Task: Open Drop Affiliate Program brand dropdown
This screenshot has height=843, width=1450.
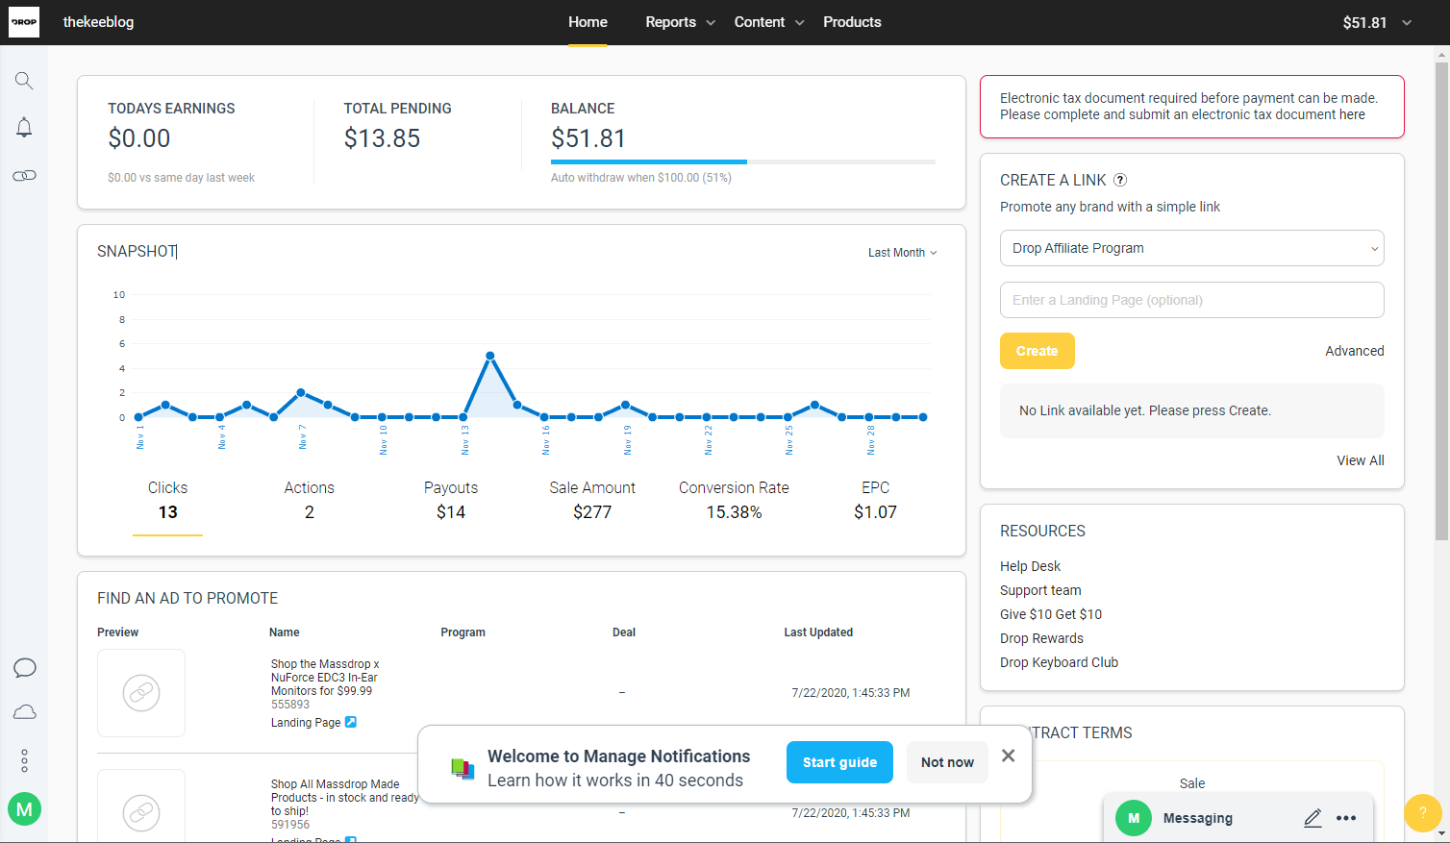Action: point(1192,248)
